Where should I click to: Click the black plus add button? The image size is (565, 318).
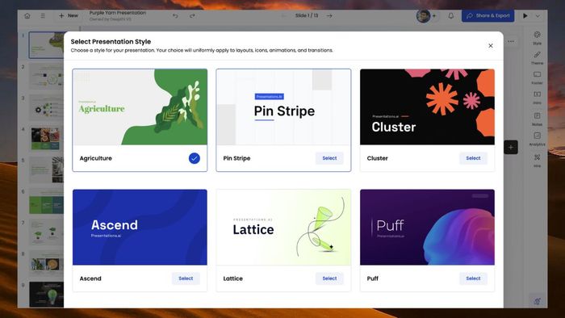click(511, 147)
